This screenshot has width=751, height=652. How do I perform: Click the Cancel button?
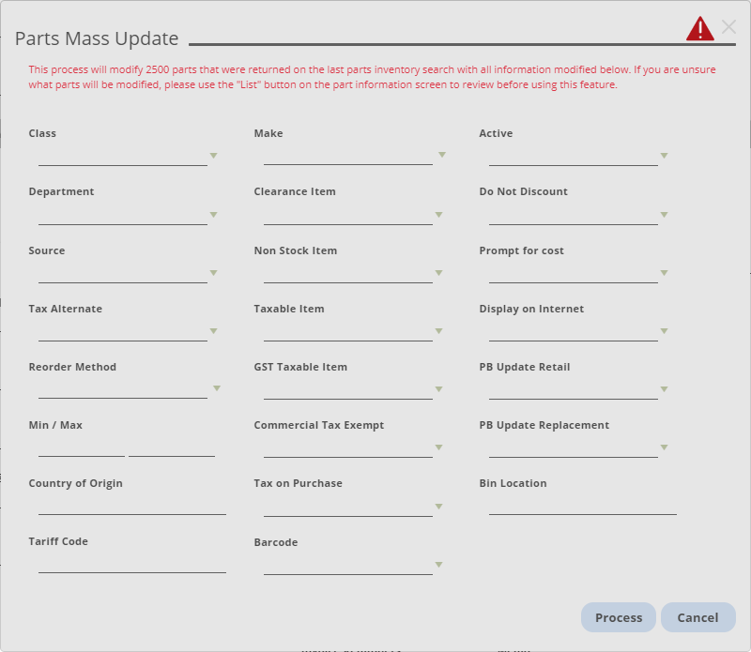point(698,617)
